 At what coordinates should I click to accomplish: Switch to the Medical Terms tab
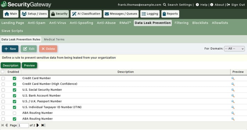(54, 39)
